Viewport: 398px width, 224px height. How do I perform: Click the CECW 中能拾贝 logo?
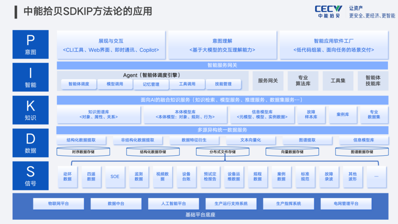click(x=328, y=12)
